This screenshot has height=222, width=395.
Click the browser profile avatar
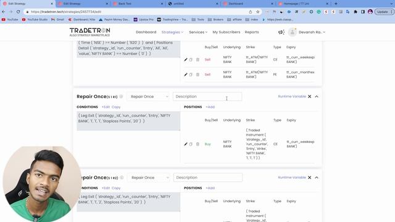[x=370, y=12]
